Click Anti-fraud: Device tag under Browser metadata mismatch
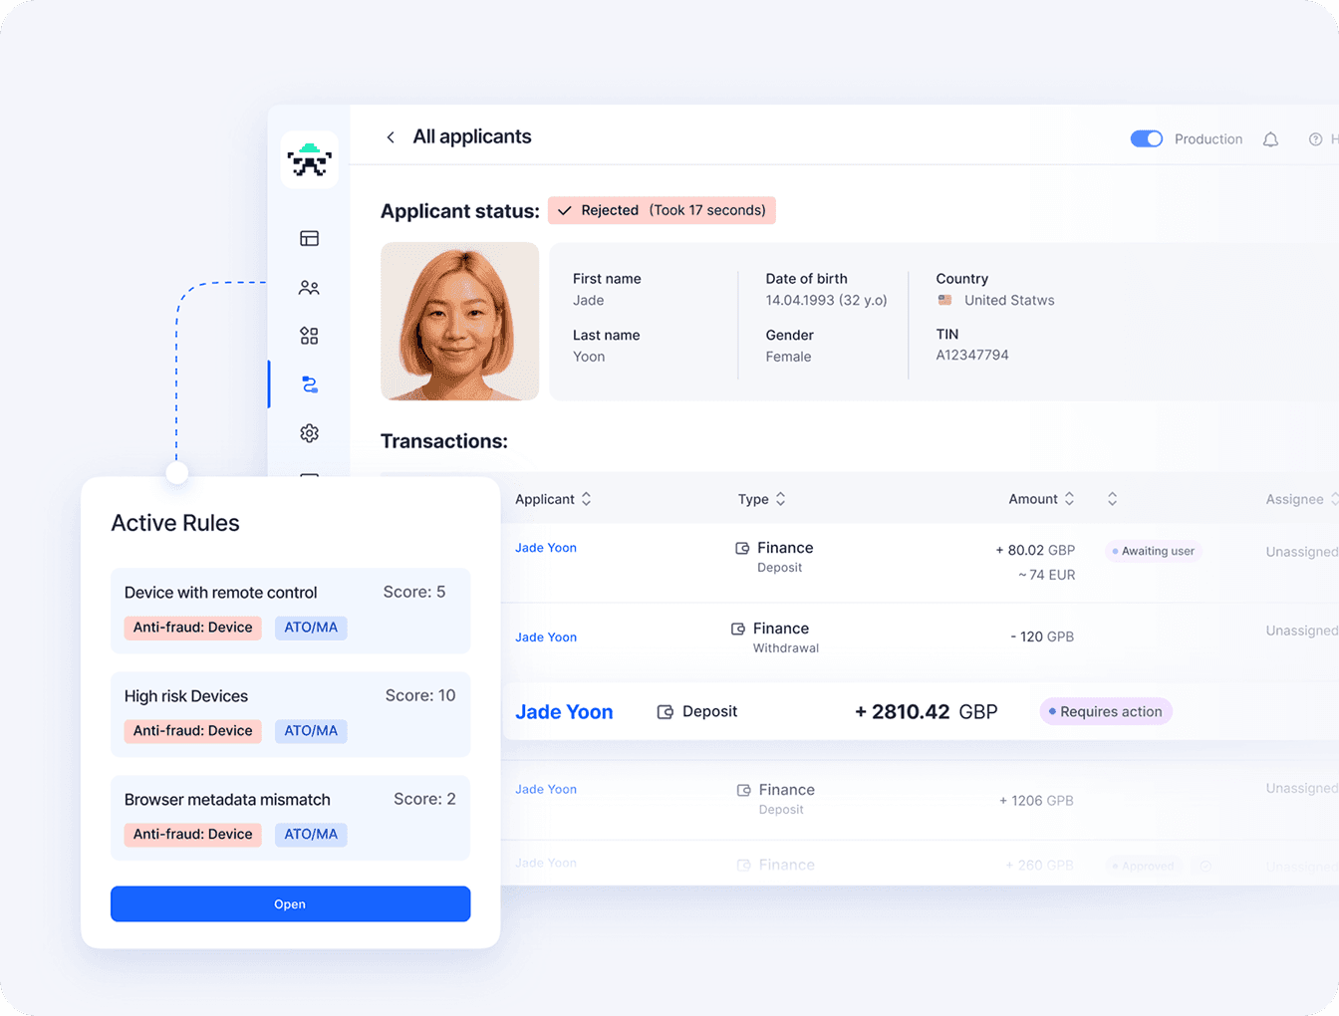This screenshot has height=1016, width=1339. click(192, 835)
